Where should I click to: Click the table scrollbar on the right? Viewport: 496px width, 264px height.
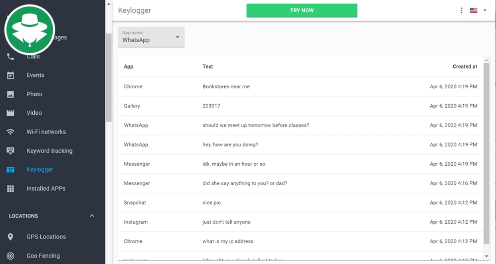pyautogui.click(x=486, y=160)
